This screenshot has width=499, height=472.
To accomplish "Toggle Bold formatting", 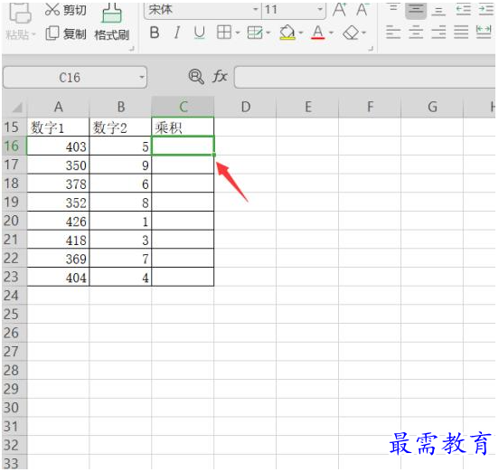I will (x=155, y=33).
